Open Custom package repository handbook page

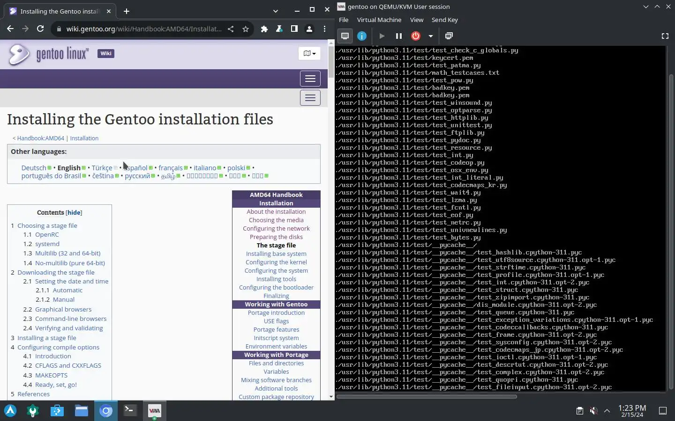point(276,397)
